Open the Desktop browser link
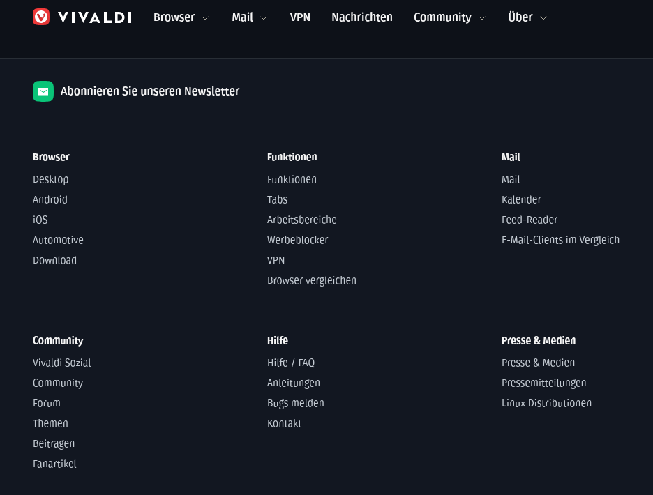This screenshot has width=653, height=495. pyautogui.click(x=51, y=179)
